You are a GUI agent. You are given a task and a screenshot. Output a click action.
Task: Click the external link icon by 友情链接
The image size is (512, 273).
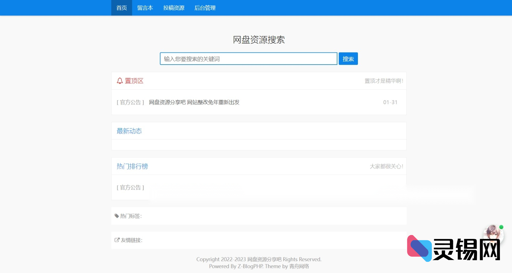point(117,240)
